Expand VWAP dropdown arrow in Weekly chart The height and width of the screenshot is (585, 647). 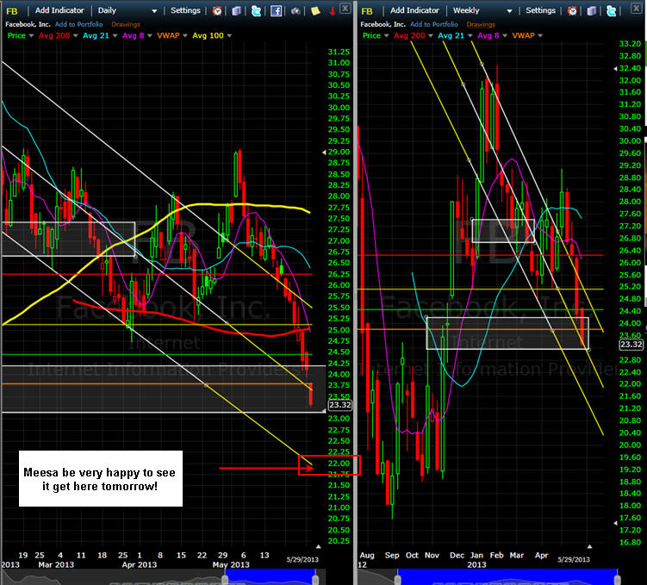(x=539, y=36)
